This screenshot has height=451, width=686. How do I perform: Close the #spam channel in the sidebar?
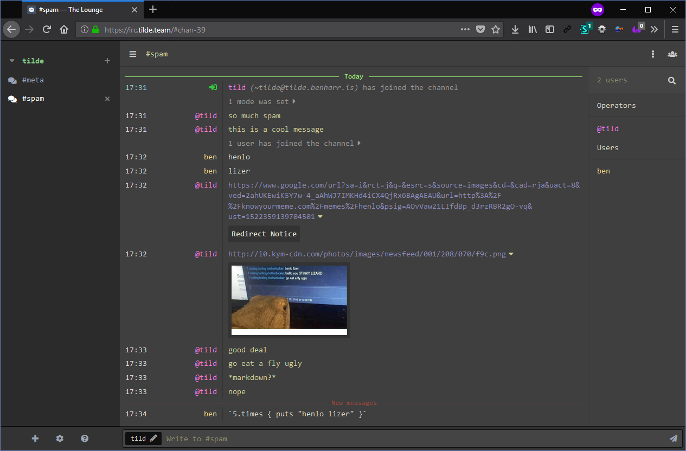coord(107,99)
